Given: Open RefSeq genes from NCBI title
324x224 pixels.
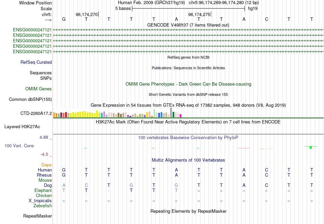Looking at the screenshot, I should [188, 57].
